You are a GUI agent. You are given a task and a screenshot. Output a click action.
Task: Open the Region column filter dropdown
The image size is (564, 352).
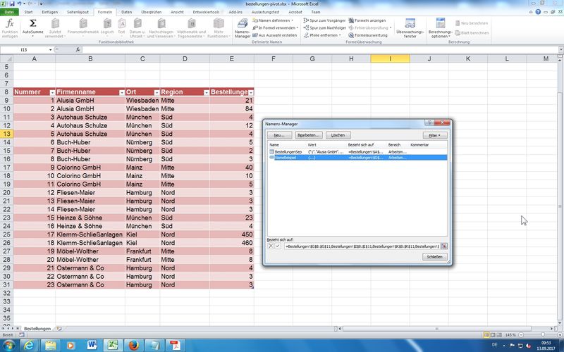[205, 92]
